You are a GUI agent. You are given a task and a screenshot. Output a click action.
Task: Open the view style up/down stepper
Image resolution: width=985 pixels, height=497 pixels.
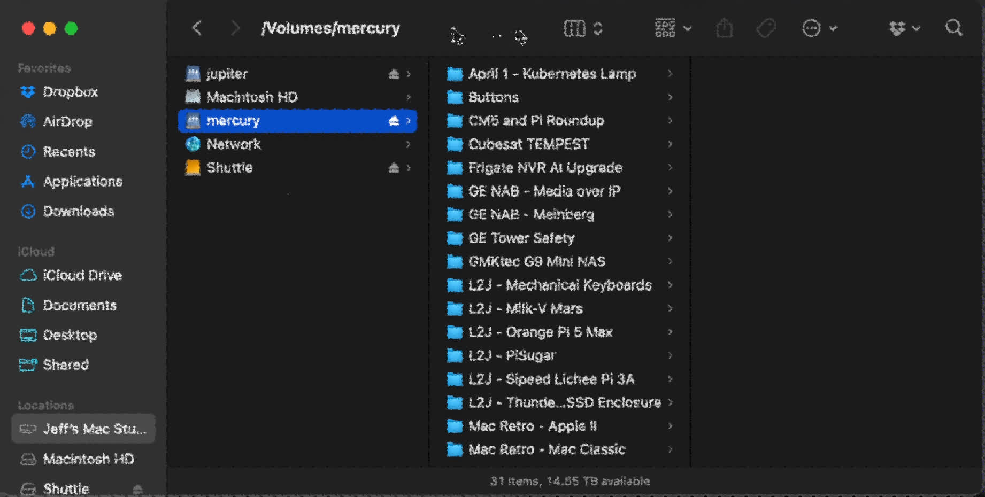point(598,28)
